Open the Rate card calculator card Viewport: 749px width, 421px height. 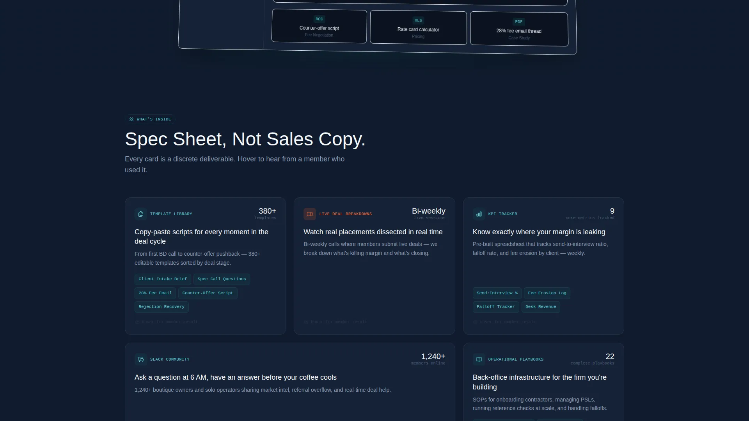pyautogui.click(x=418, y=28)
